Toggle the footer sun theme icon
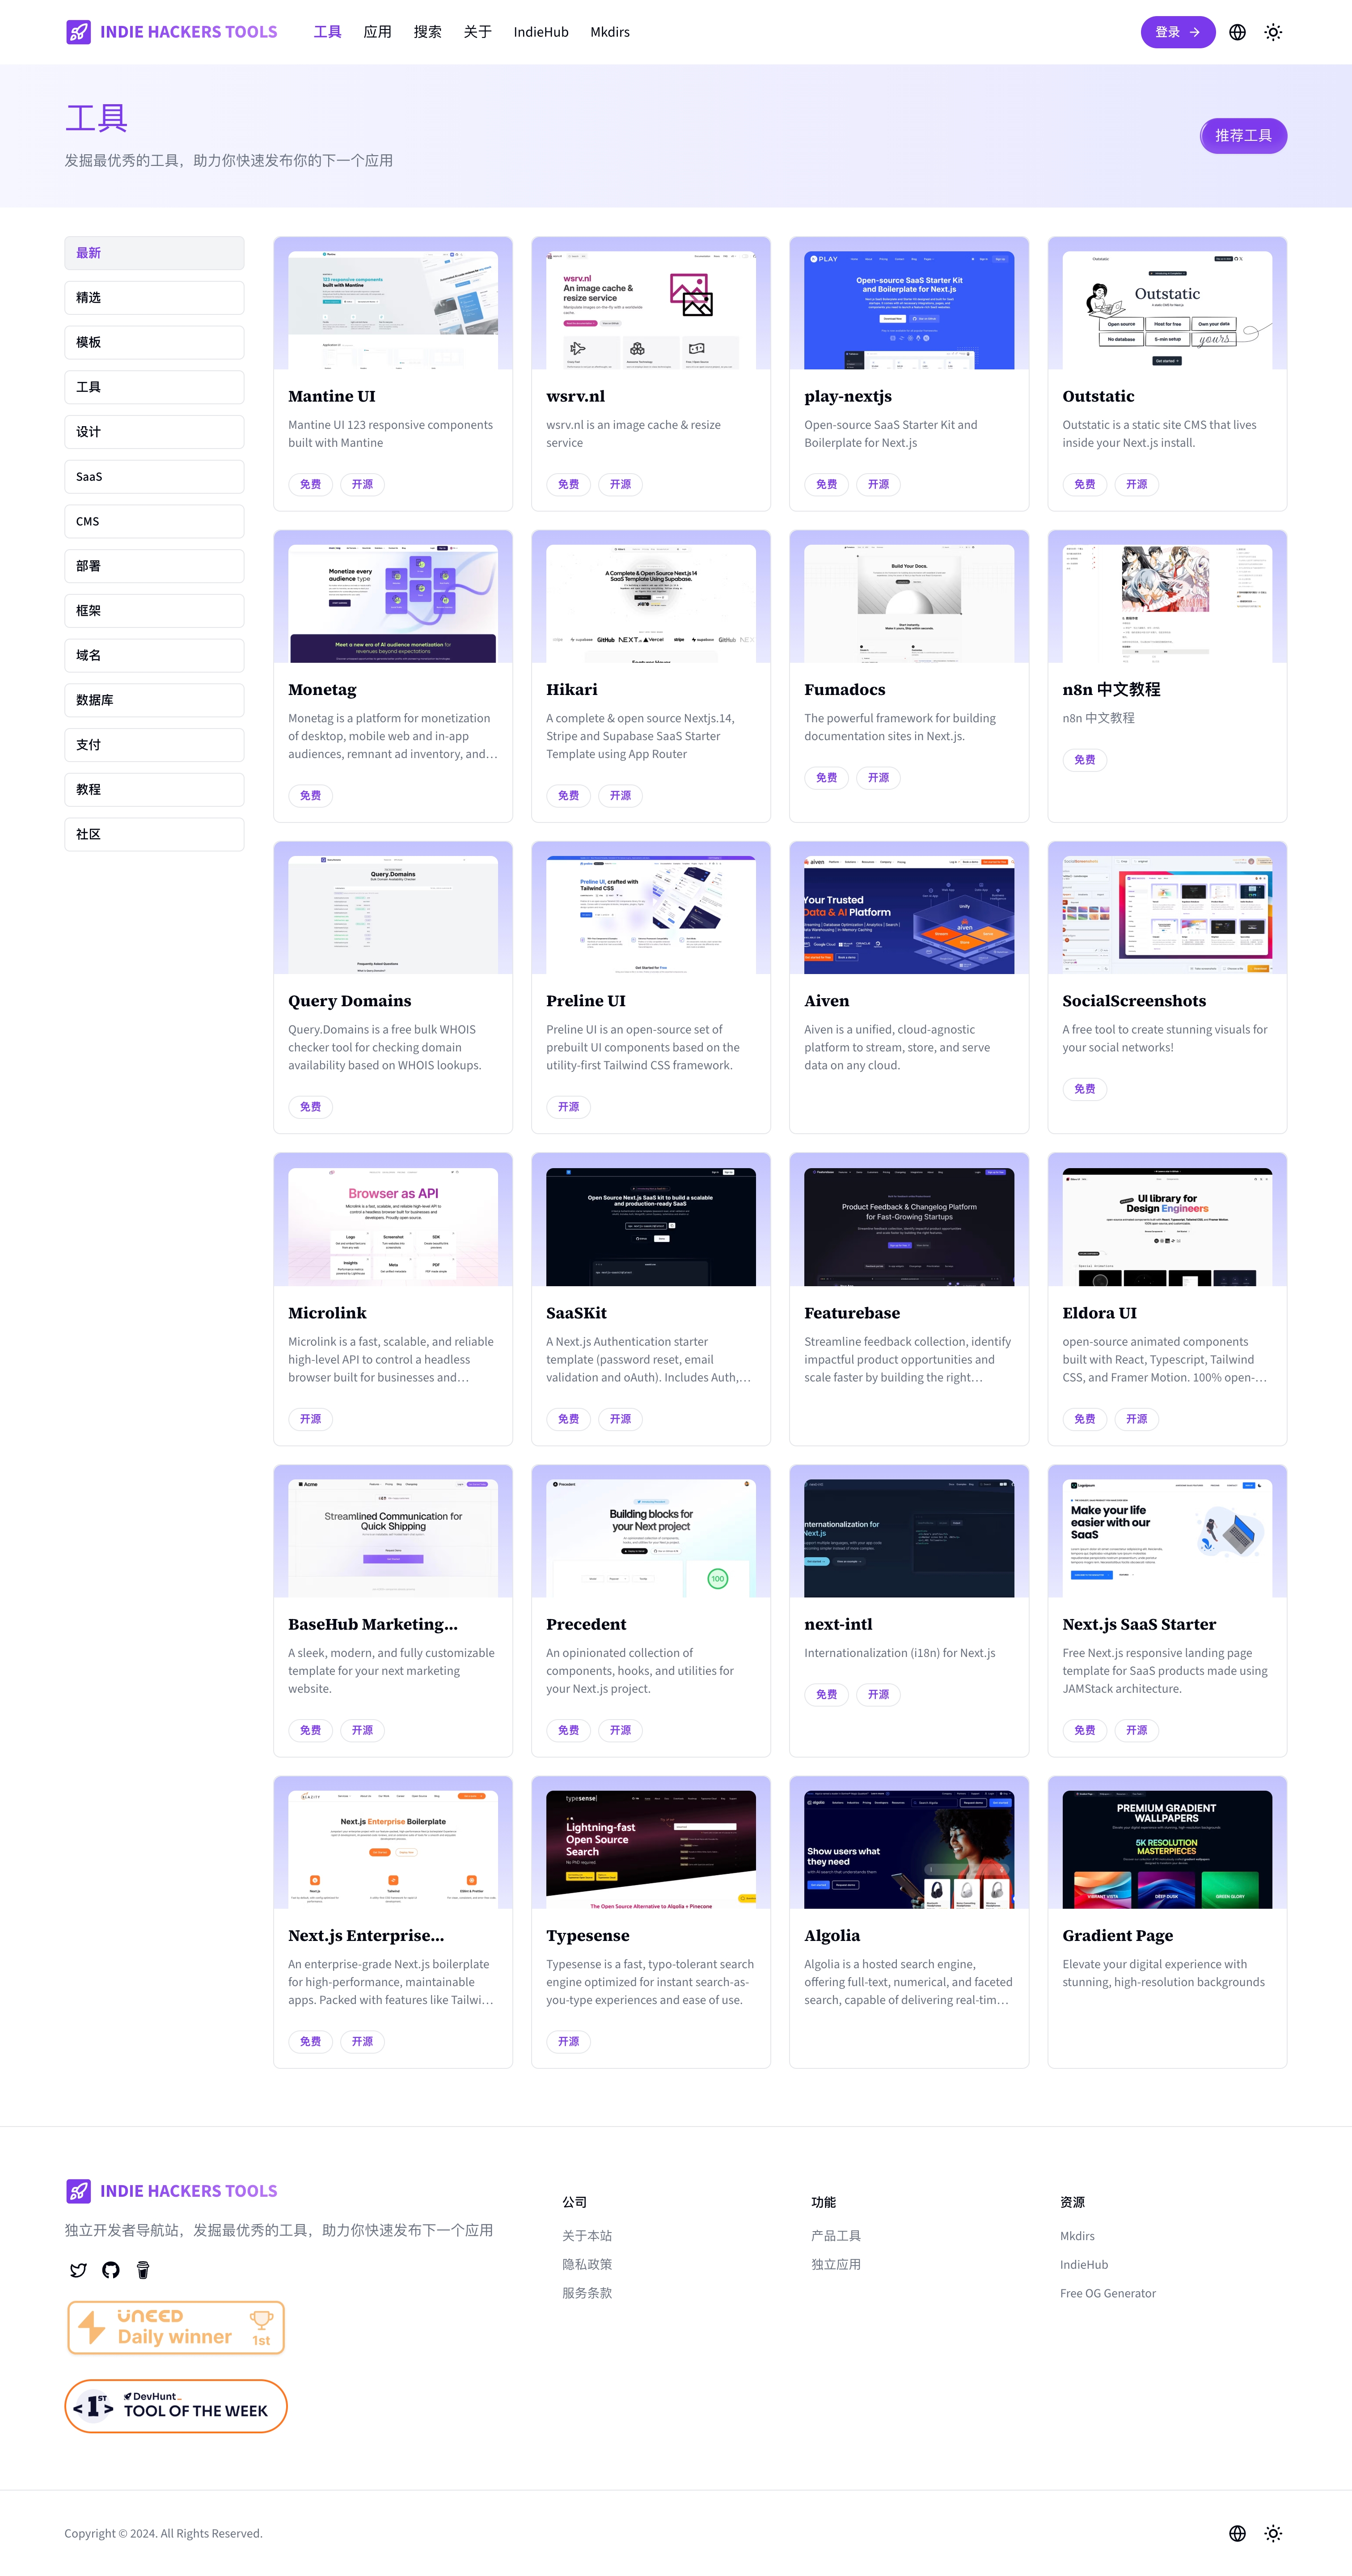1352x2576 pixels. [1273, 2533]
